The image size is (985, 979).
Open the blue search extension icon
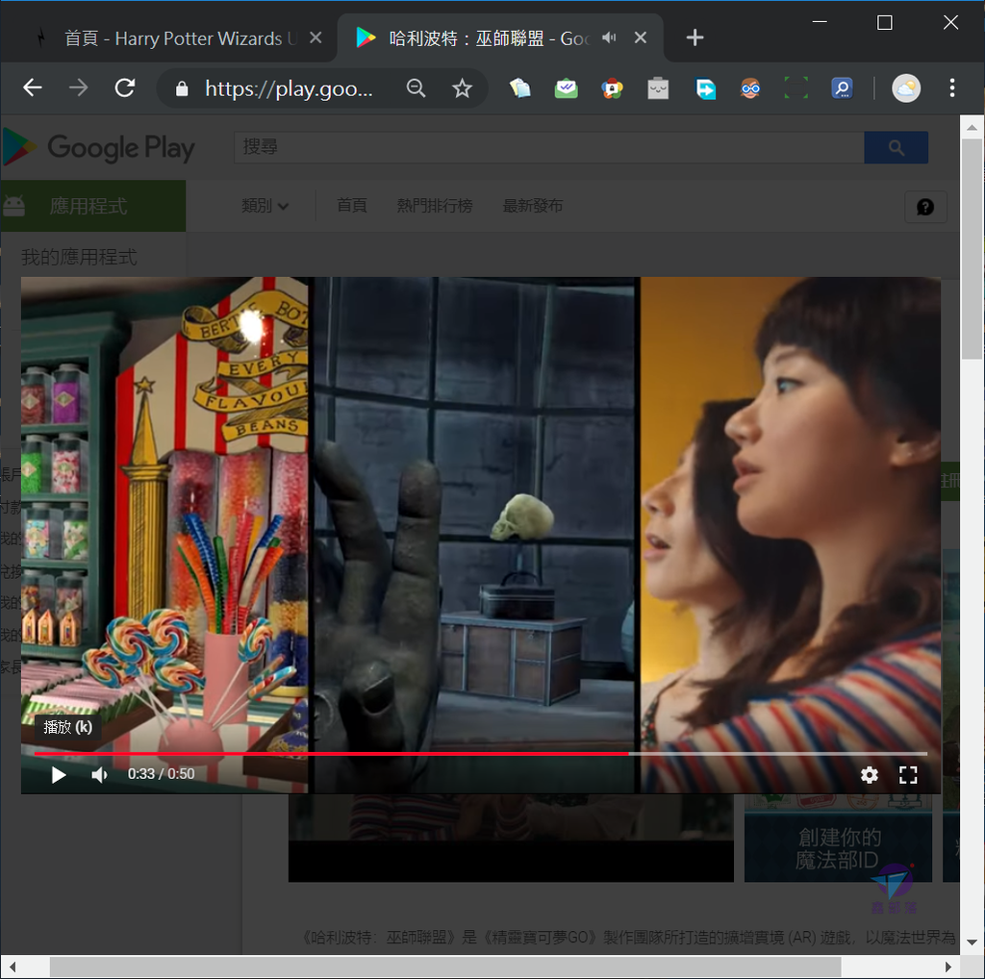pyautogui.click(x=842, y=88)
